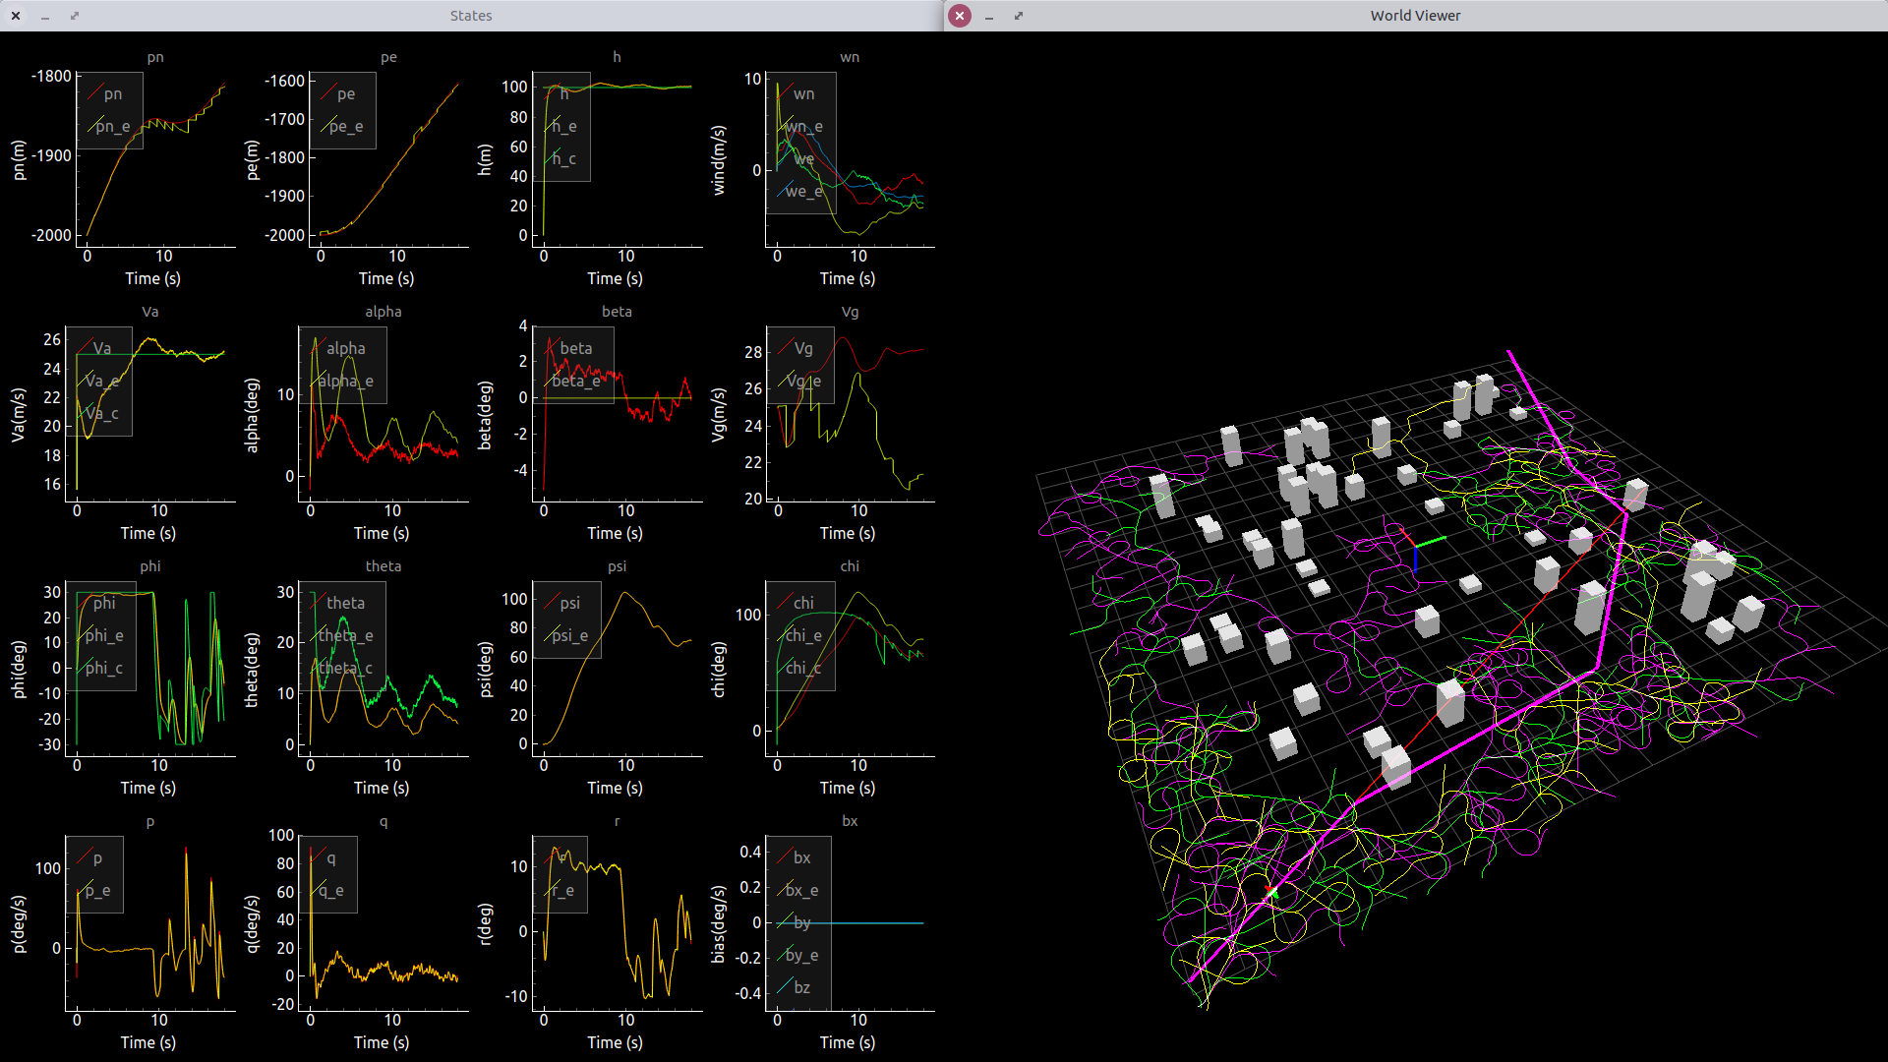The height and width of the screenshot is (1062, 1888).
Task: Toggle the phi_e curve legend item
Action: [103, 635]
